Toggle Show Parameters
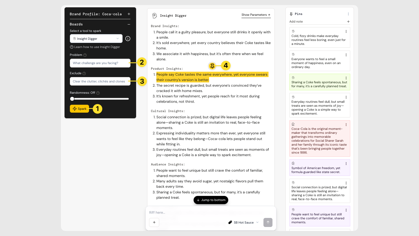419x236 pixels. [x=256, y=15]
